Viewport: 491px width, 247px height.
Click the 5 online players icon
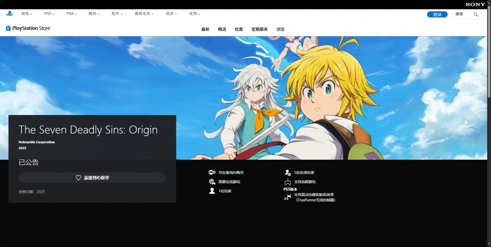pyautogui.click(x=288, y=172)
